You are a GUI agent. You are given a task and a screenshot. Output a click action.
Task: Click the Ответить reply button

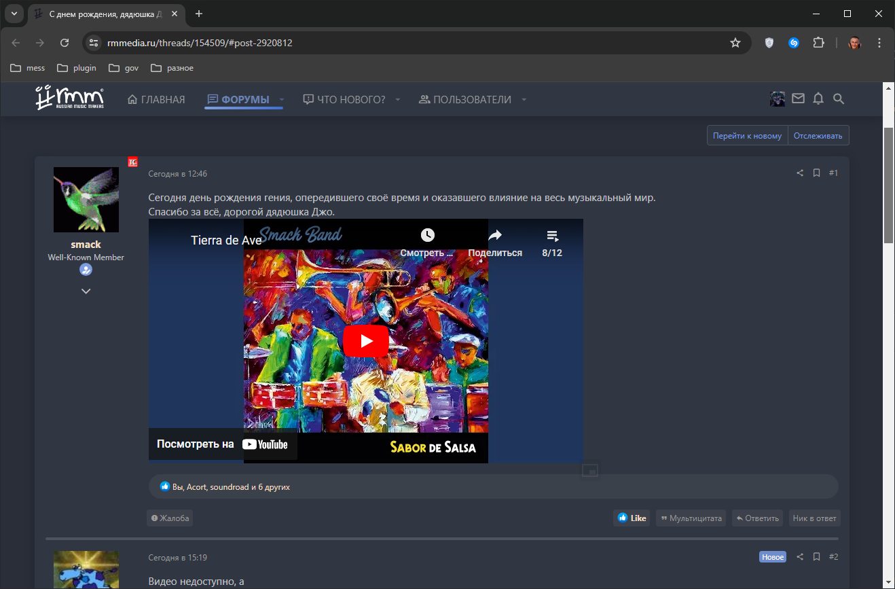[757, 518]
